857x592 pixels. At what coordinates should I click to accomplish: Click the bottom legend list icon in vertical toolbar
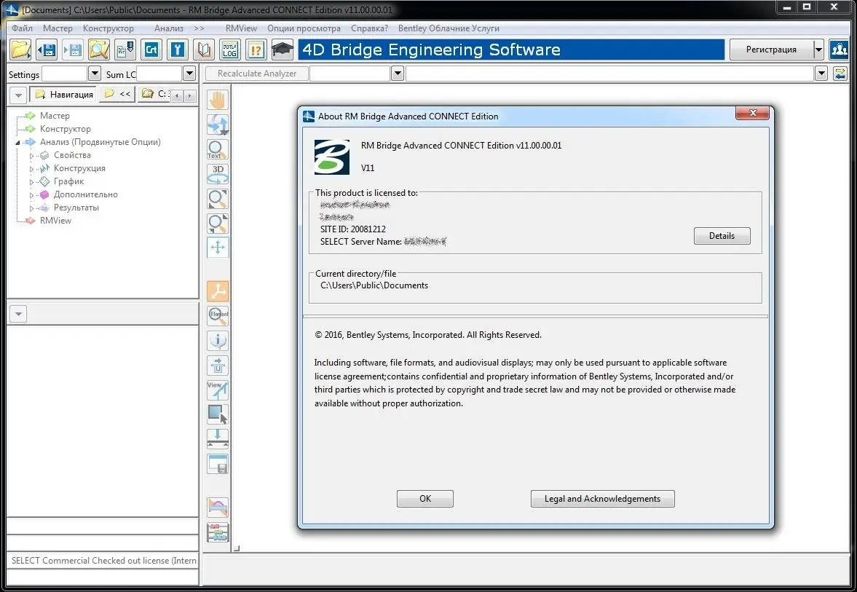click(218, 532)
